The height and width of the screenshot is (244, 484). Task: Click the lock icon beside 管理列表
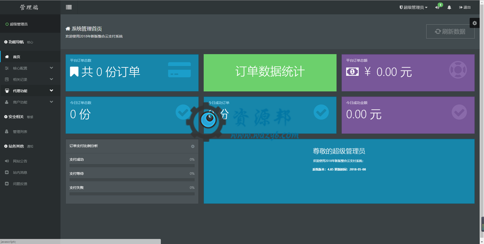7,131
